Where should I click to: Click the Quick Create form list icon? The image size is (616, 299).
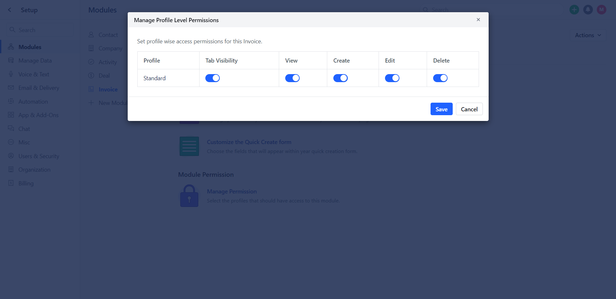189,146
